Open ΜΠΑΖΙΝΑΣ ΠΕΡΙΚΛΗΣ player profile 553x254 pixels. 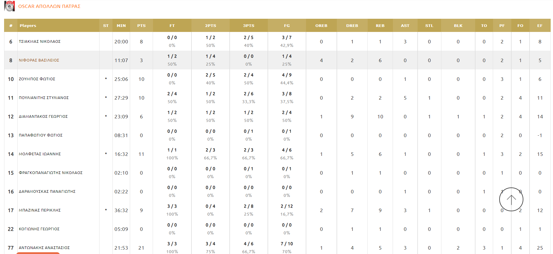(x=40, y=210)
